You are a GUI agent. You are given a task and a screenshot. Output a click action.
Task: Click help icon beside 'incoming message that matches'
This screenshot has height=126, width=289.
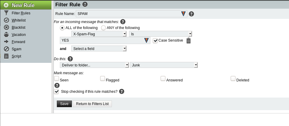123,22
